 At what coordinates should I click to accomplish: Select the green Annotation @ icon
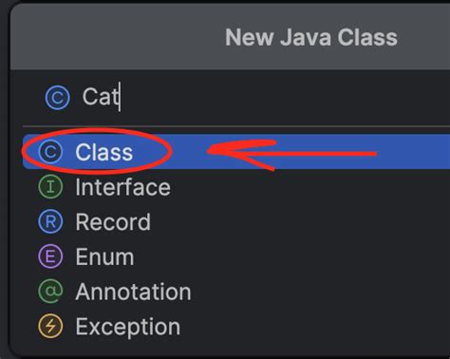click(x=50, y=292)
